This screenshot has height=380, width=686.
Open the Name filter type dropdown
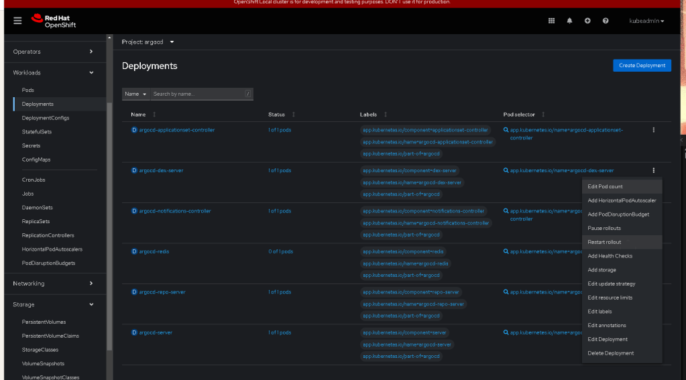[x=135, y=94]
